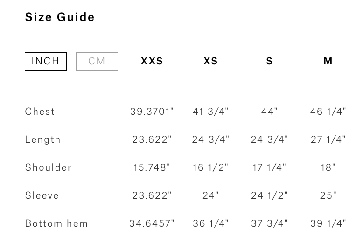Click the Bottom hem row label
This screenshot has width=363, height=251.
(56, 223)
